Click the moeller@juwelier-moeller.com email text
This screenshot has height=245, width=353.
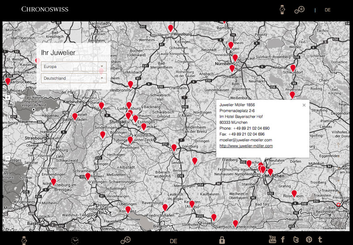(x=246, y=140)
